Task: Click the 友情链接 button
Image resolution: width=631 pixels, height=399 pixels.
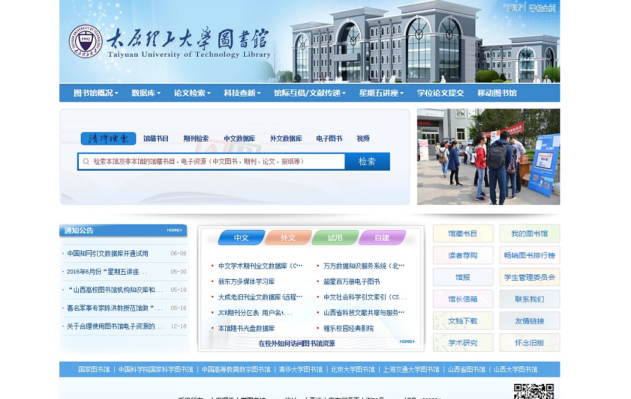Action: click(529, 321)
